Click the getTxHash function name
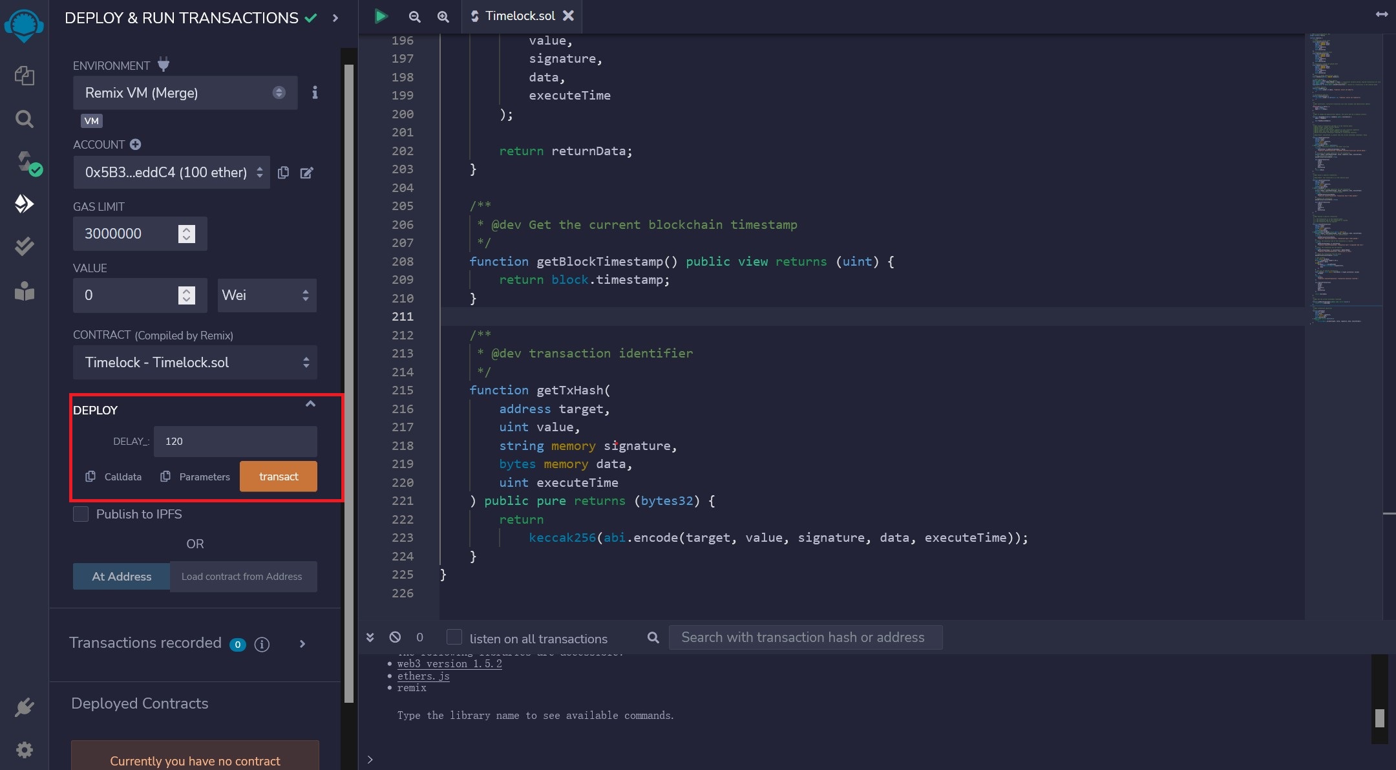 point(569,390)
